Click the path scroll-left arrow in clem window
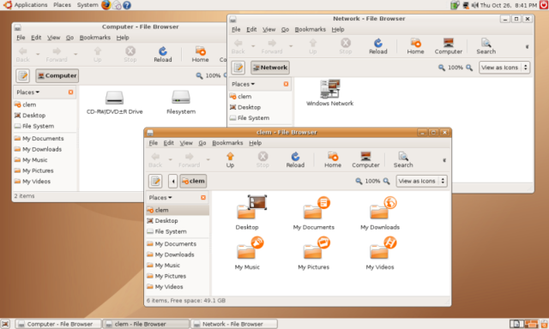The image size is (549, 329). tap(173, 181)
